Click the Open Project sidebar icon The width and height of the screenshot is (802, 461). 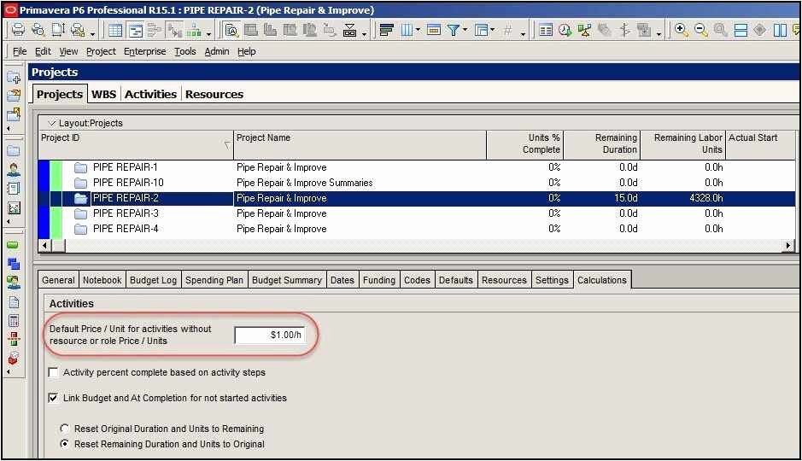[x=14, y=96]
